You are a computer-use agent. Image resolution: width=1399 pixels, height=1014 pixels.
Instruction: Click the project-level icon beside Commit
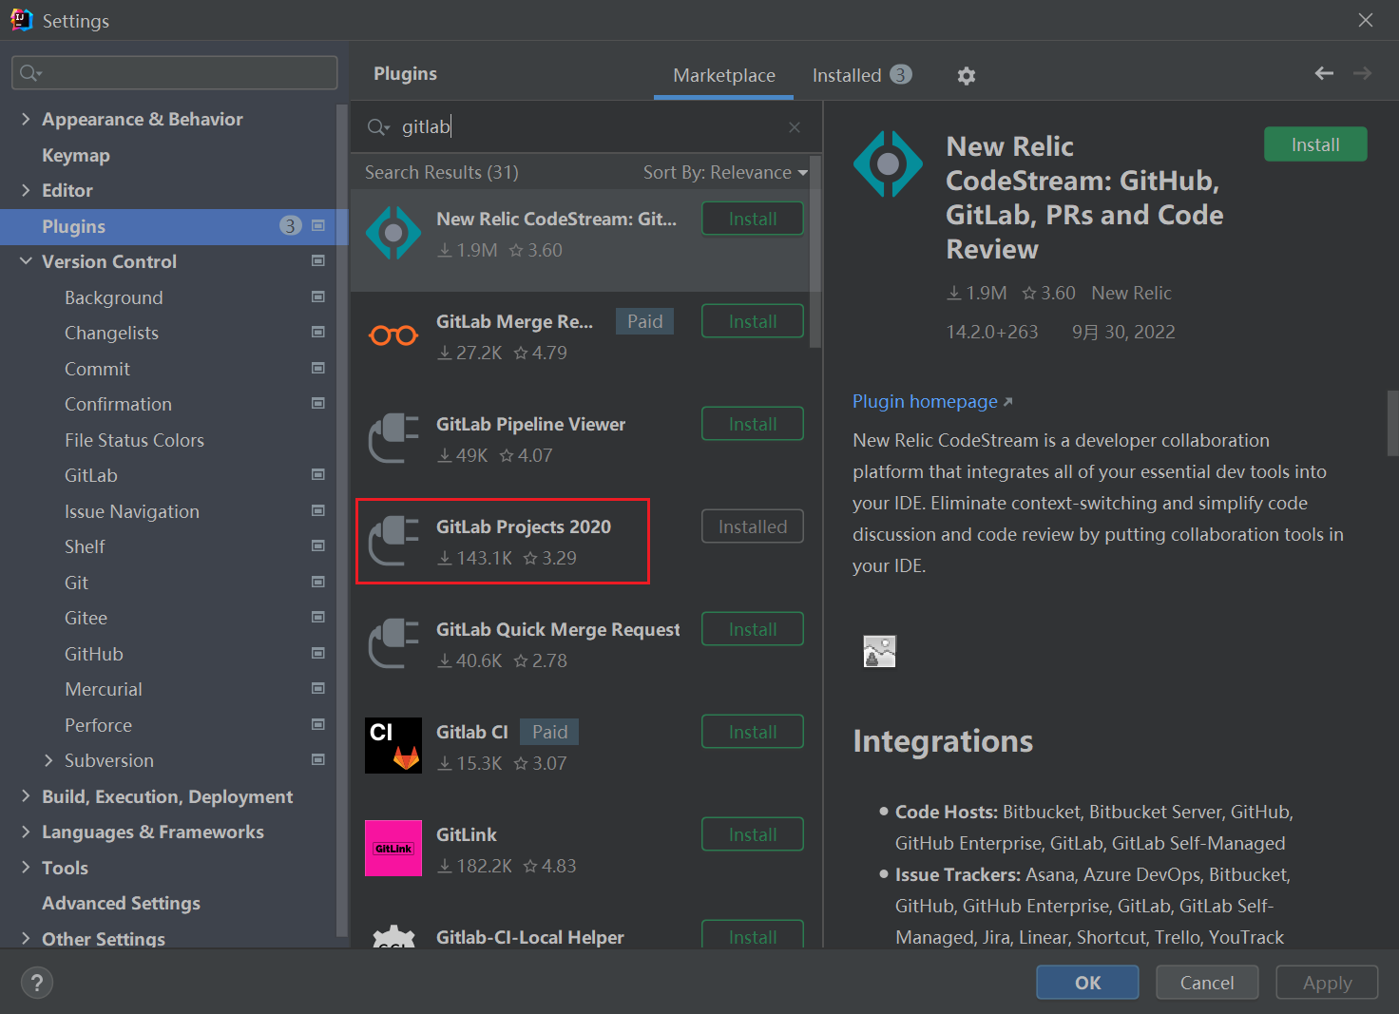coord(318,368)
